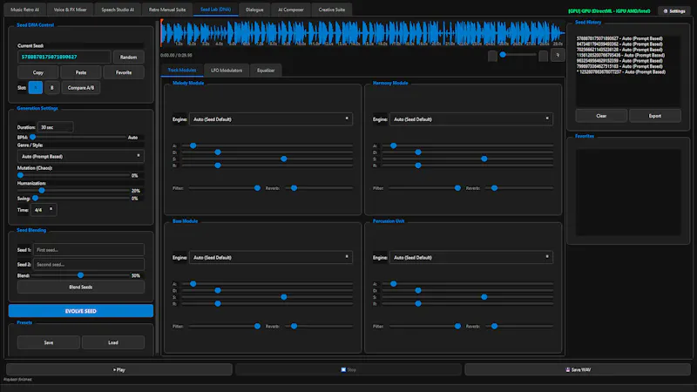
Task: Open the Melody Module Engine dropdown
Action: (271, 119)
